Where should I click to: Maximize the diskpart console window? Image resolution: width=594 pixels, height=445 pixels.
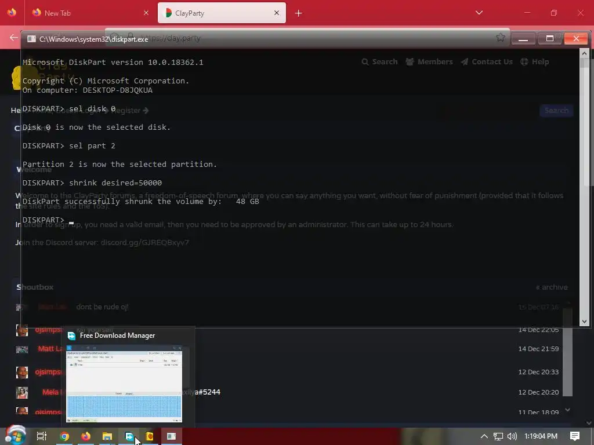point(550,39)
